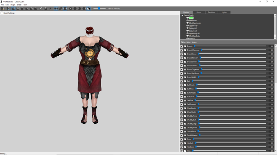
Task: Select the first sphere brush after Mask
Action: [22, 8]
